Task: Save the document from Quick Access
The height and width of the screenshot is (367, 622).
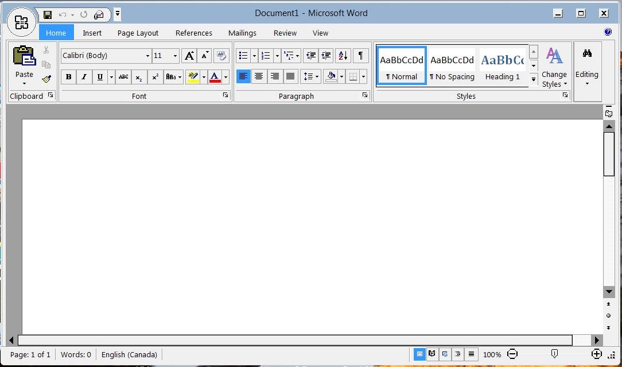Action: tap(48, 15)
